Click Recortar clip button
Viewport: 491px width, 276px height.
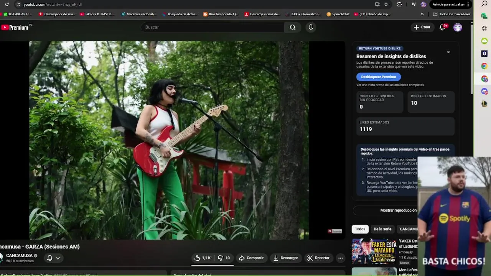click(318, 258)
